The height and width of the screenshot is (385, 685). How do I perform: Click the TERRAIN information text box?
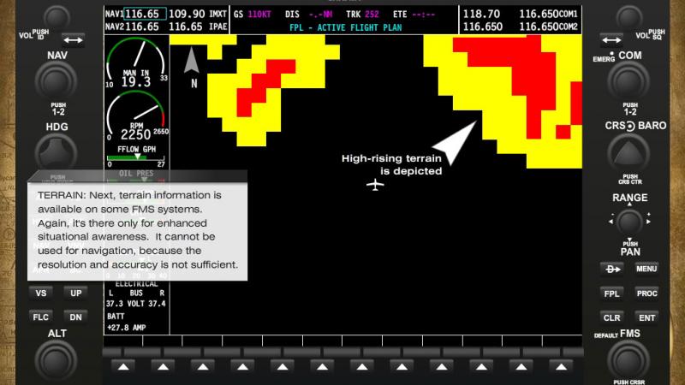point(137,231)
